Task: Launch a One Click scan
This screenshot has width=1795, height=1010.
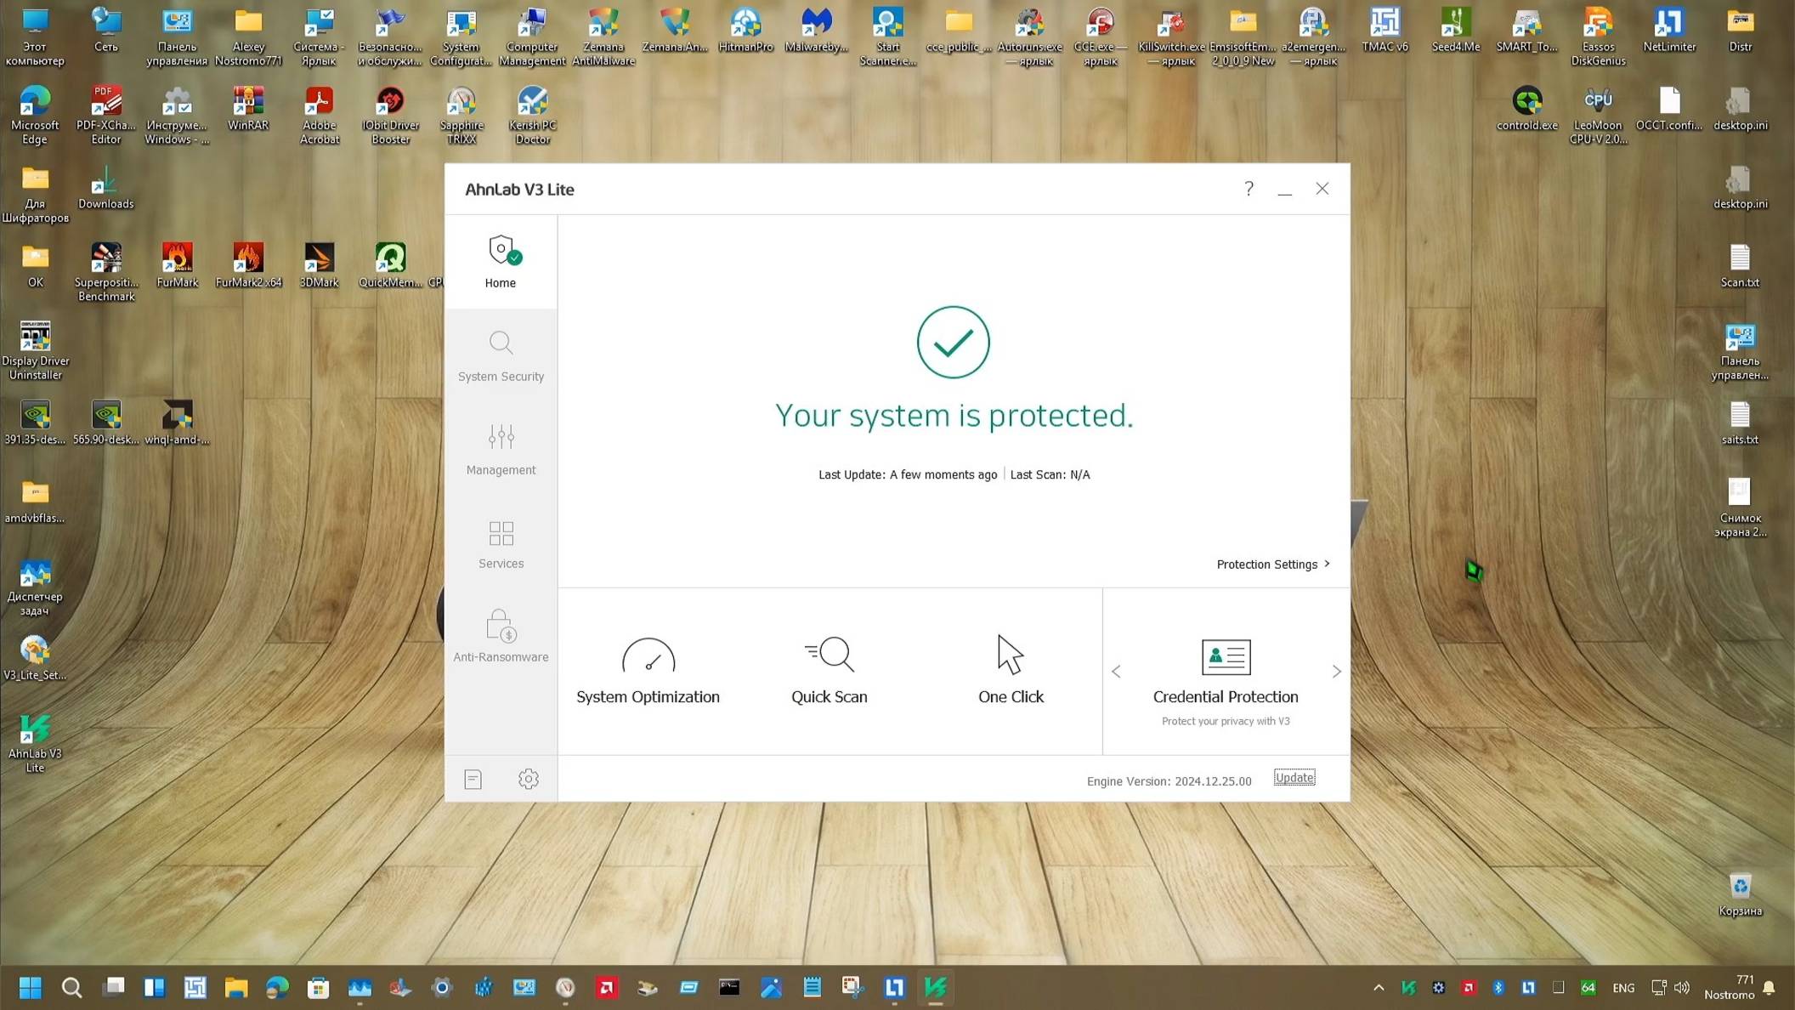Action: (x=1011, y=672)
